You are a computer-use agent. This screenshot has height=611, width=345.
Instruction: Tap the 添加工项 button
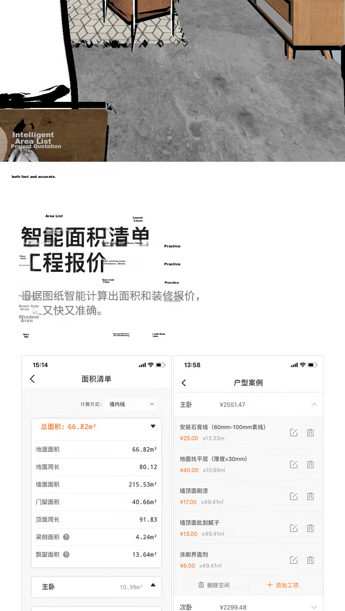click(283, 585)
